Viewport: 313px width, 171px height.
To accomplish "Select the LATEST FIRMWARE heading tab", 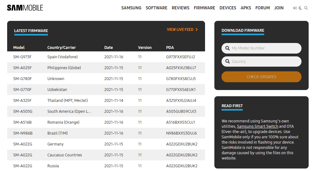I will pyautogui.click(x=31, y=31).
